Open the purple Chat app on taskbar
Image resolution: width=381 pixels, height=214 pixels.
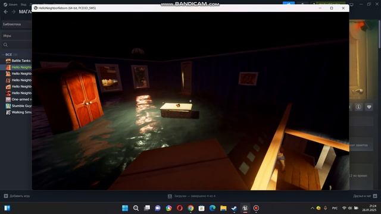pos(158,208)
